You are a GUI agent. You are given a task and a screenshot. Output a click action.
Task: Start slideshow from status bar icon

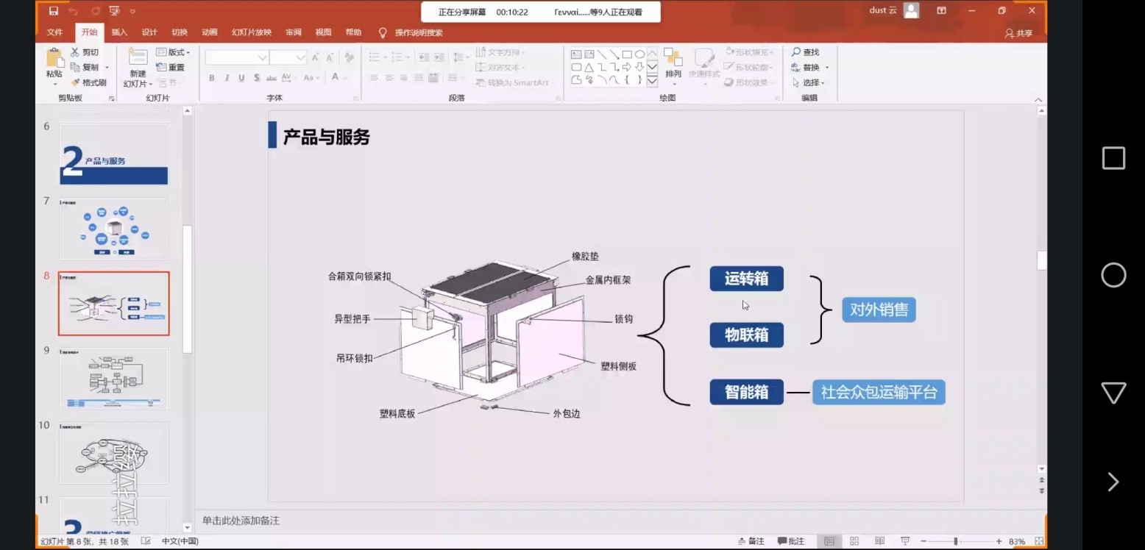coord(905,541)
